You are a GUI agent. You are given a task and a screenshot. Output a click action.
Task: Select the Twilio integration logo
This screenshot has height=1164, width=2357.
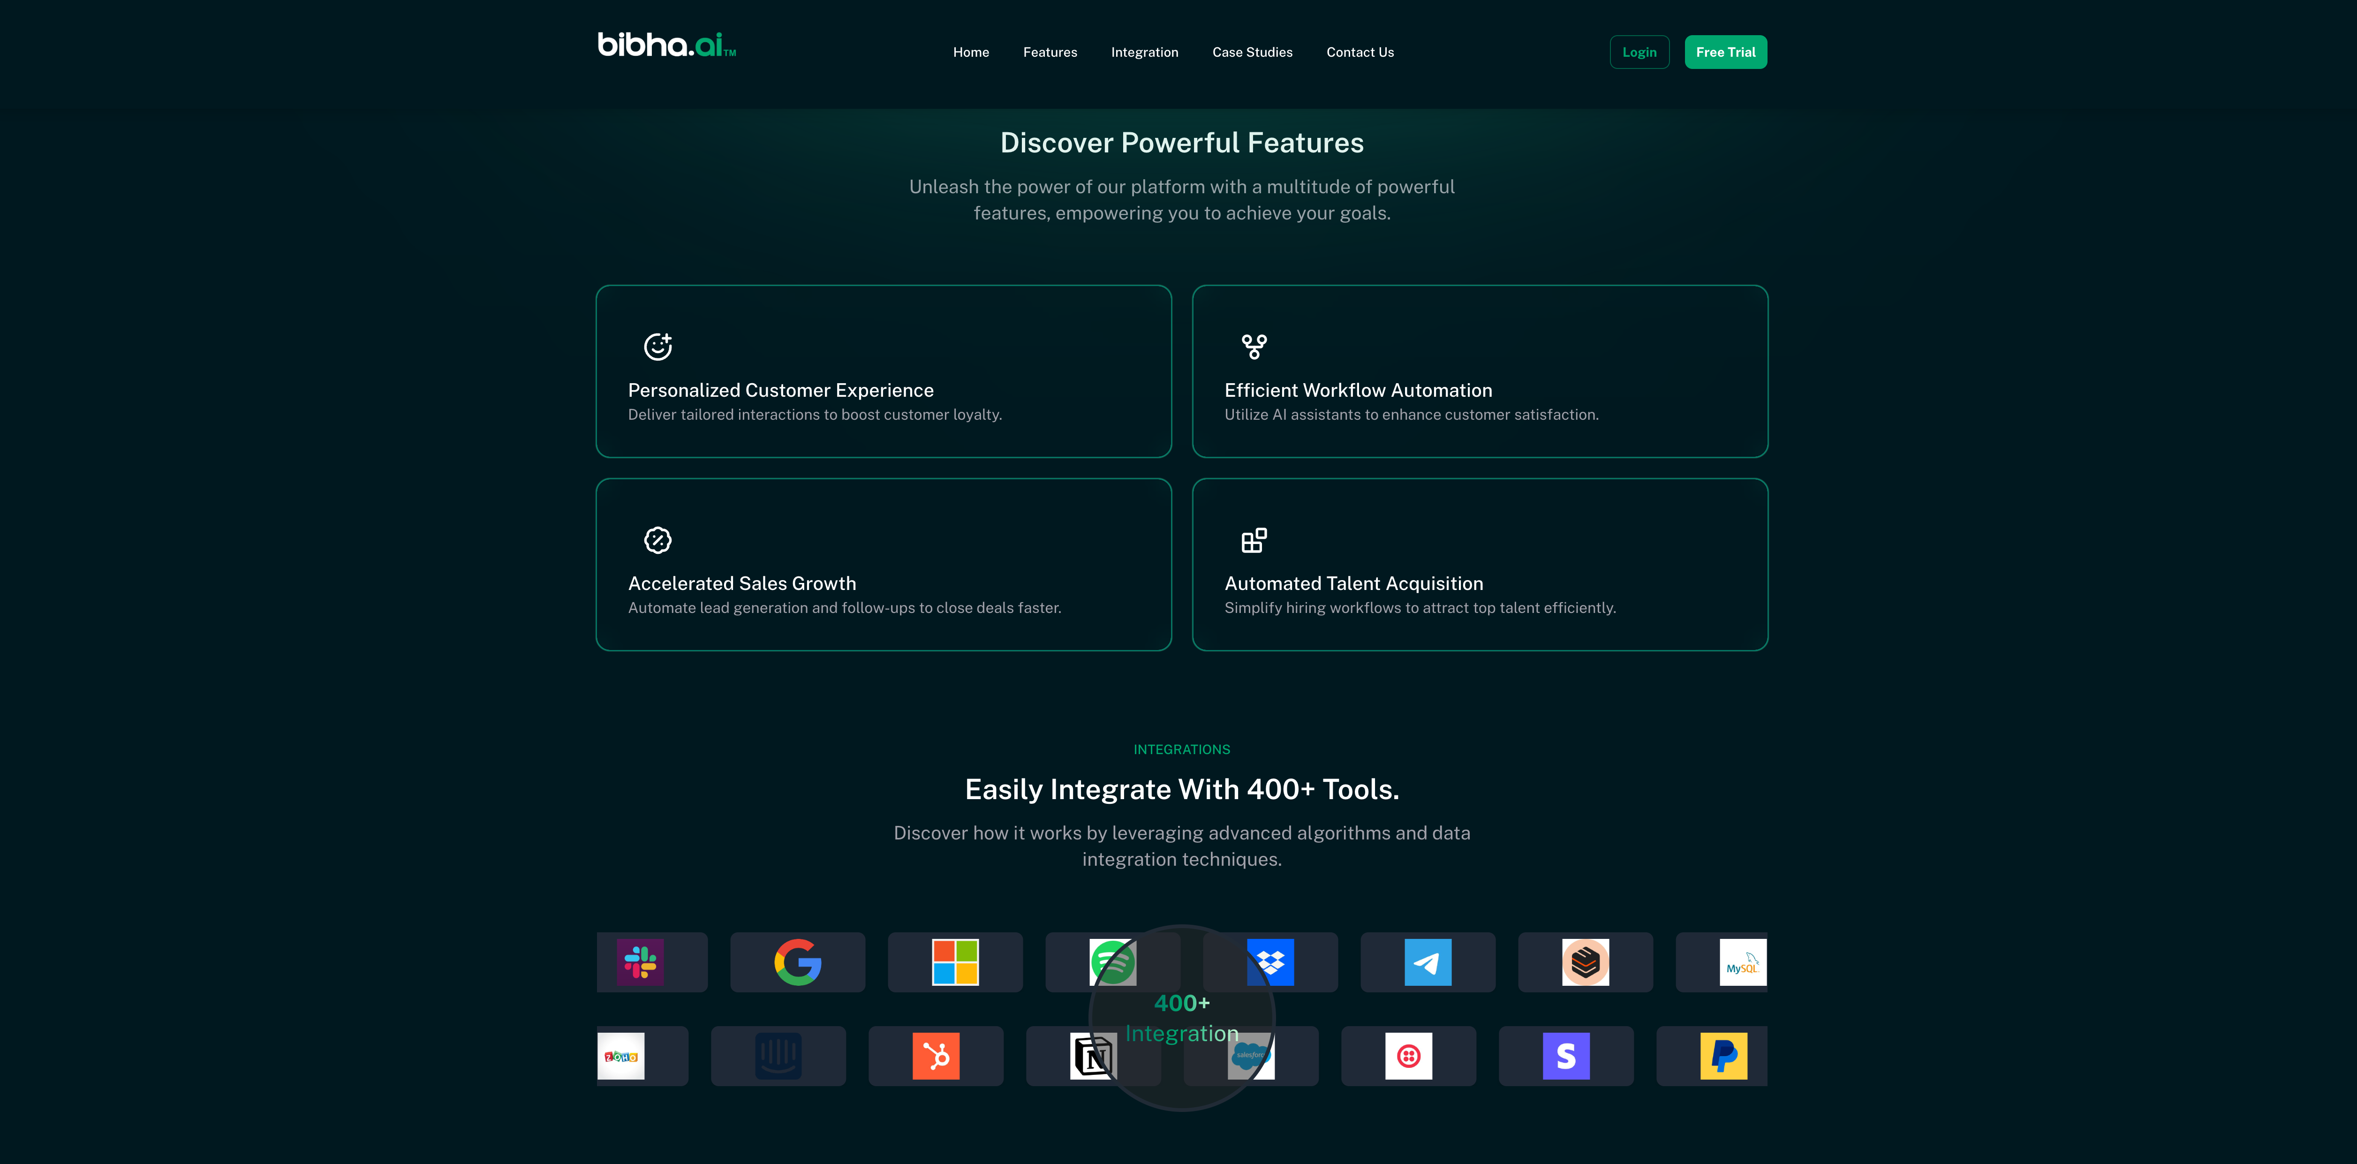(1408, 1056)
